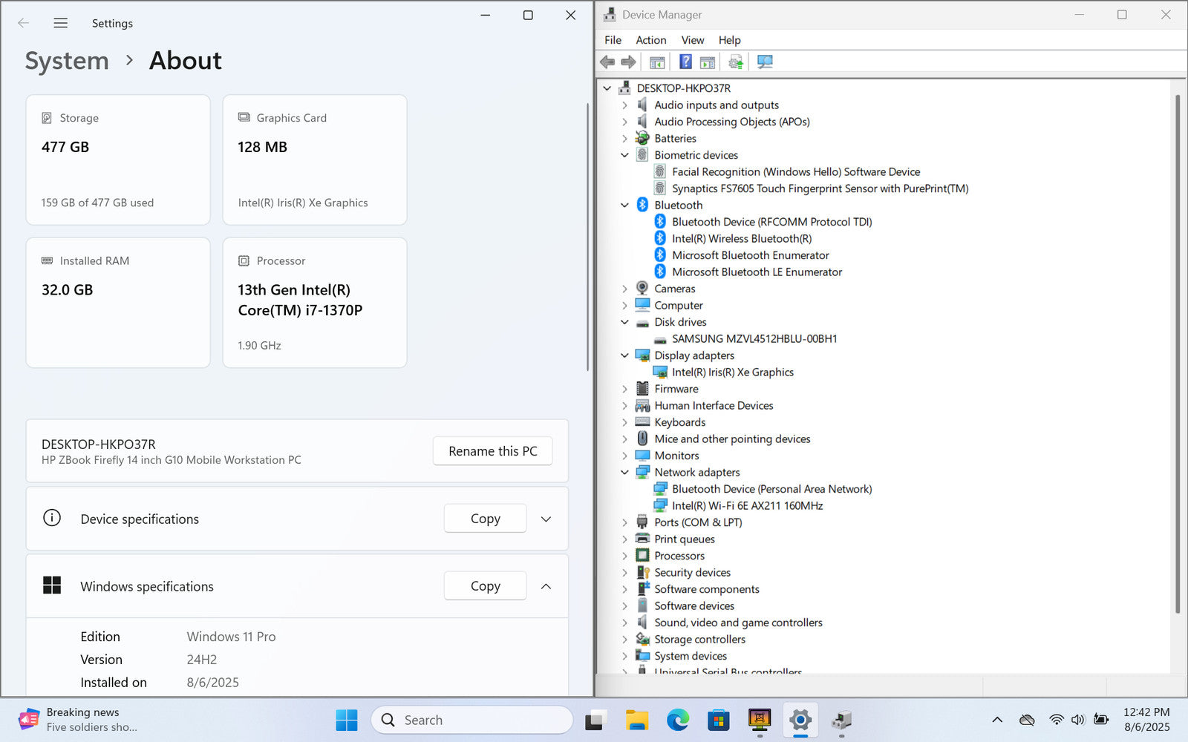
Task: Launch Microsoft Edge from taskbar
Action: [678, 720]
